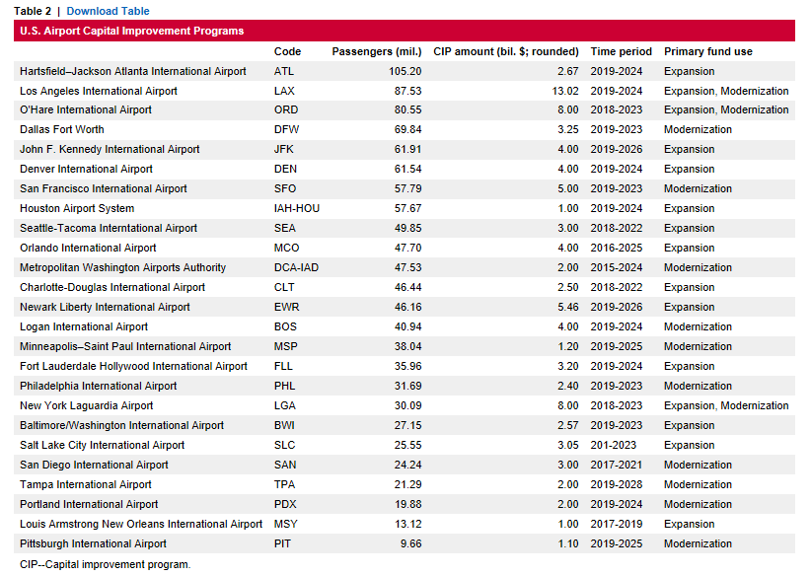Click the 9.66 passengers value for Pittsburgh

tap(411, 543)
